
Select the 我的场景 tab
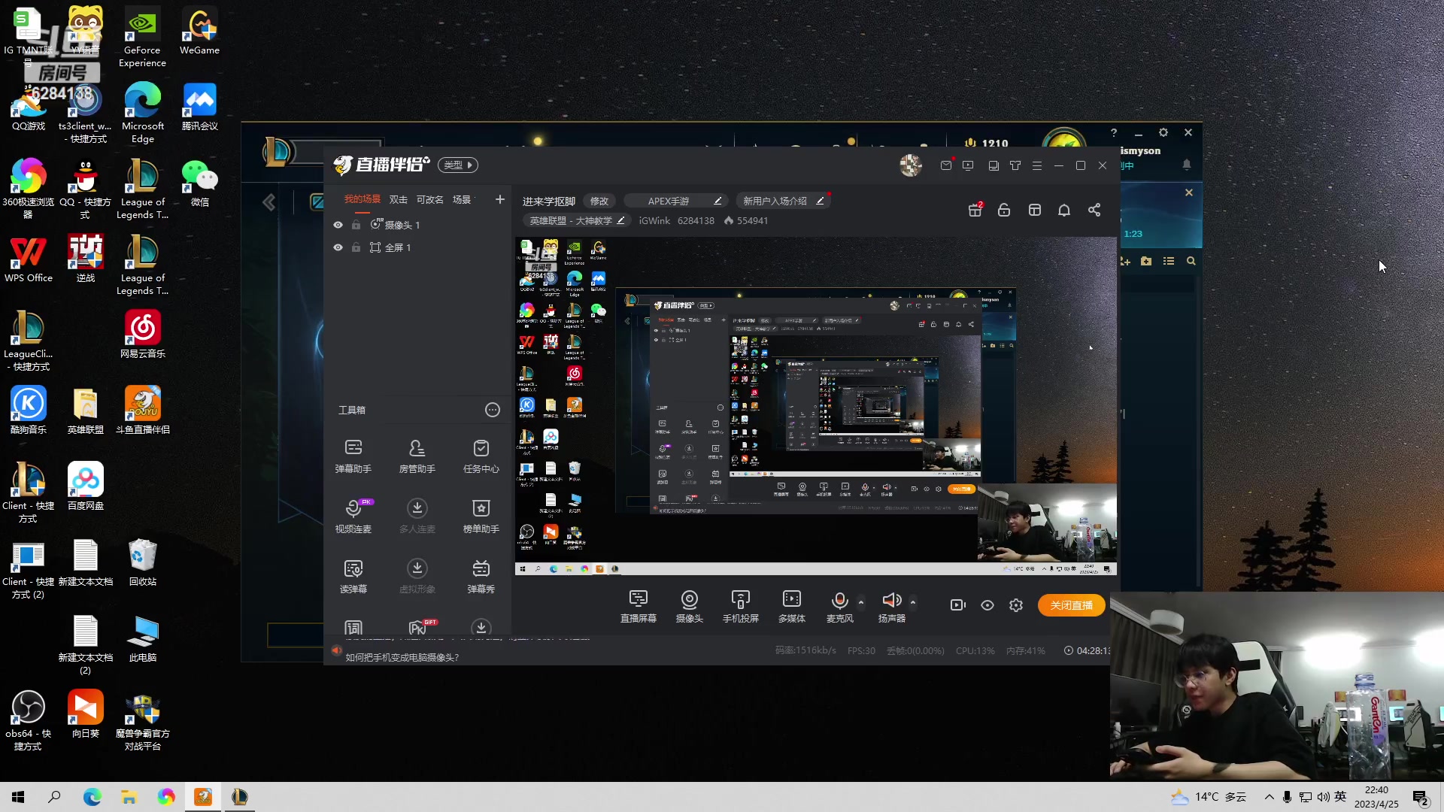click(363, 199)
